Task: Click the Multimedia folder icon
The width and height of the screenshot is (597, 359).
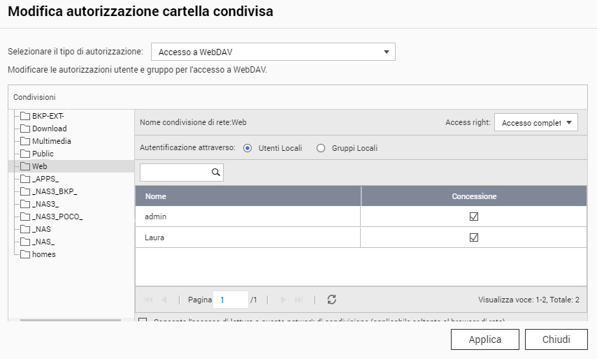Action: pos(25,141)
